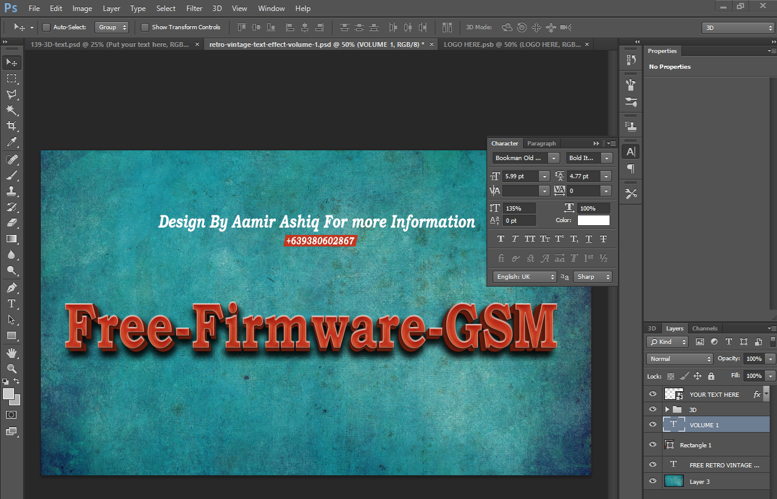Select the Hand tool
The height and width of the screenshot is (499, 777).
coord(12,352)
